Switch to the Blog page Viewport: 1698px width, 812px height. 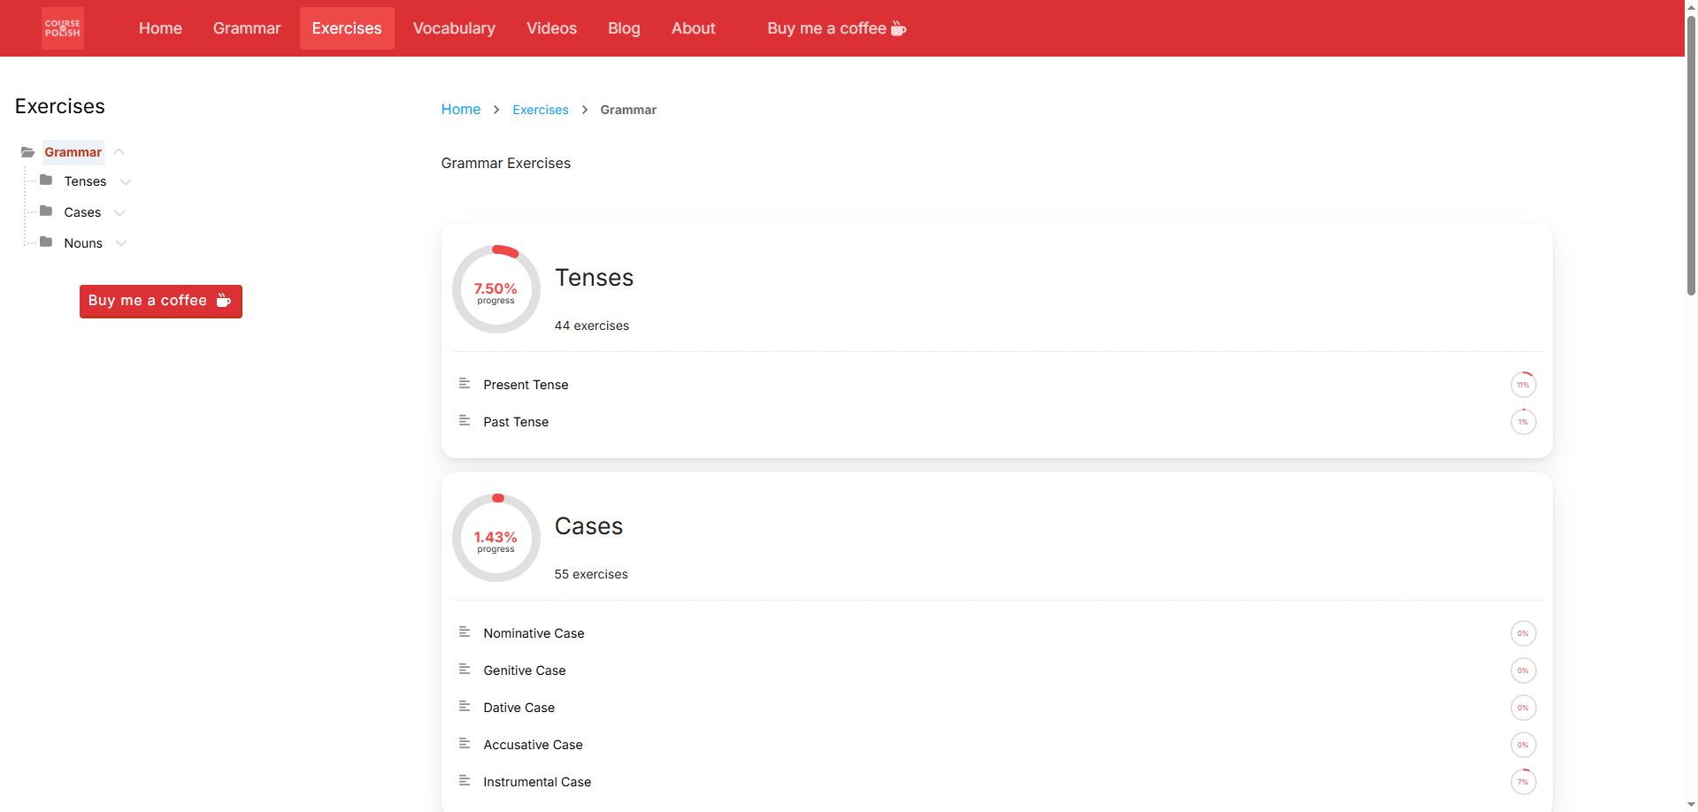(623, 27)
